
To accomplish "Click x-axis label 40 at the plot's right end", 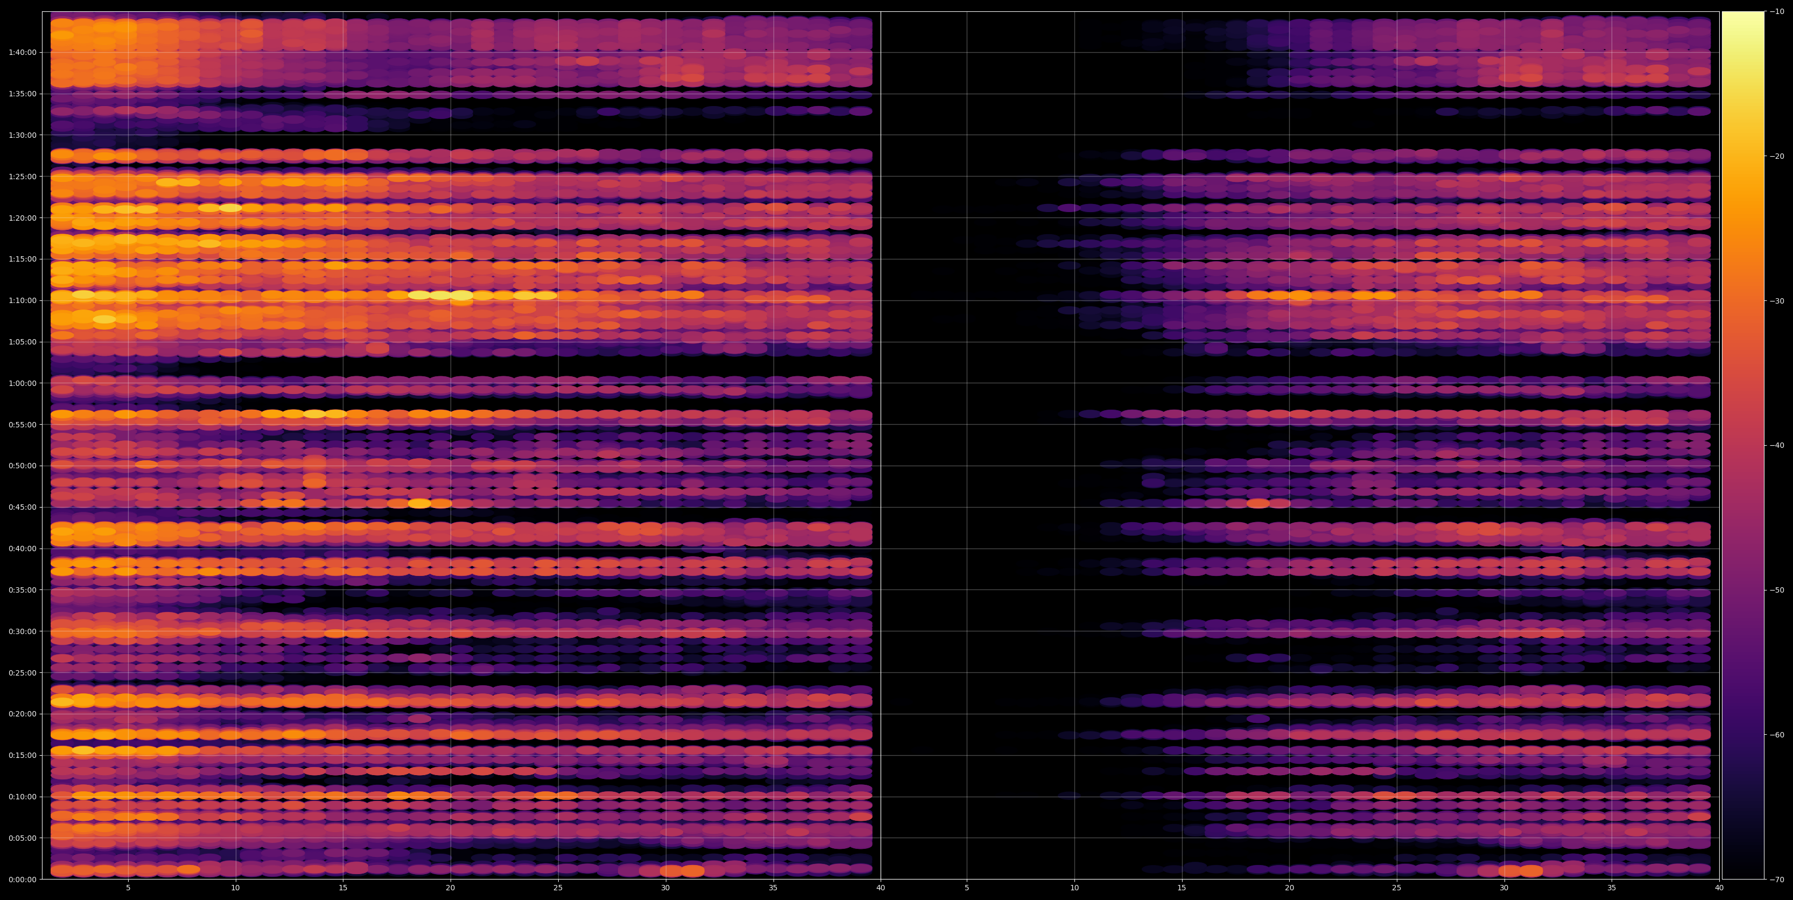I will pos(1719,888).
